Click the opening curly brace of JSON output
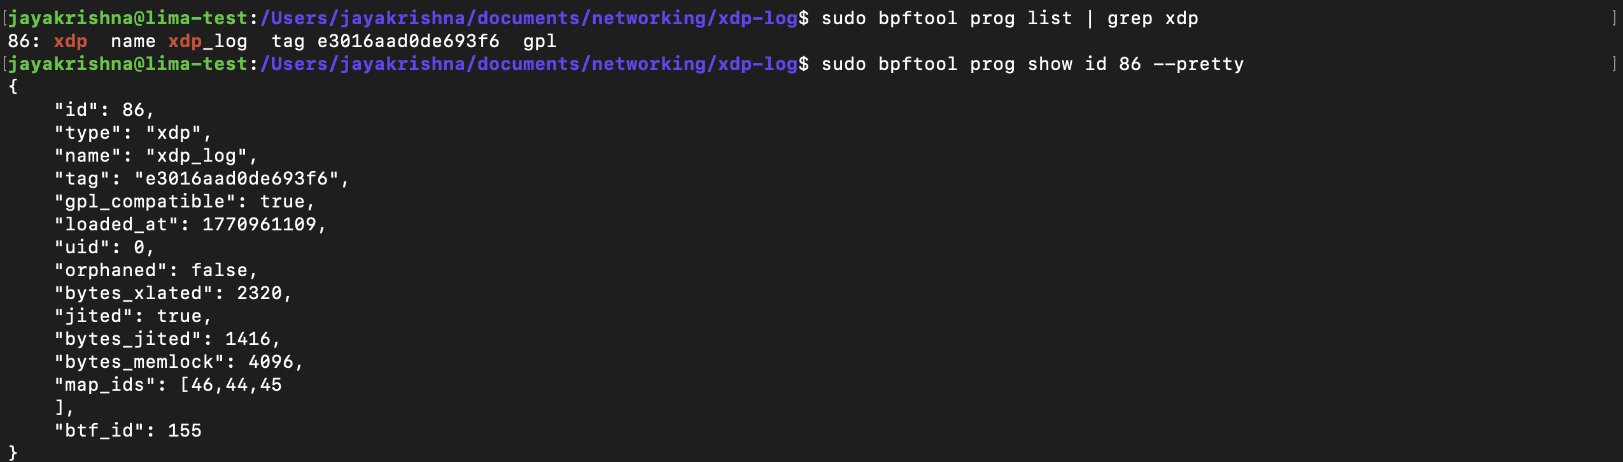 tap(13, 87)
